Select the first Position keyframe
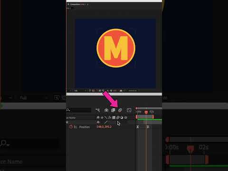 click(138, 127)
